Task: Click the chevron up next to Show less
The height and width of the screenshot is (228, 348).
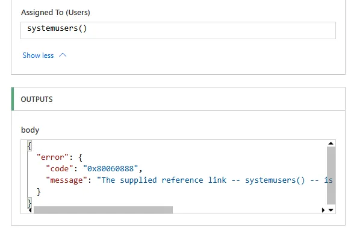Action: click(63, 55)
